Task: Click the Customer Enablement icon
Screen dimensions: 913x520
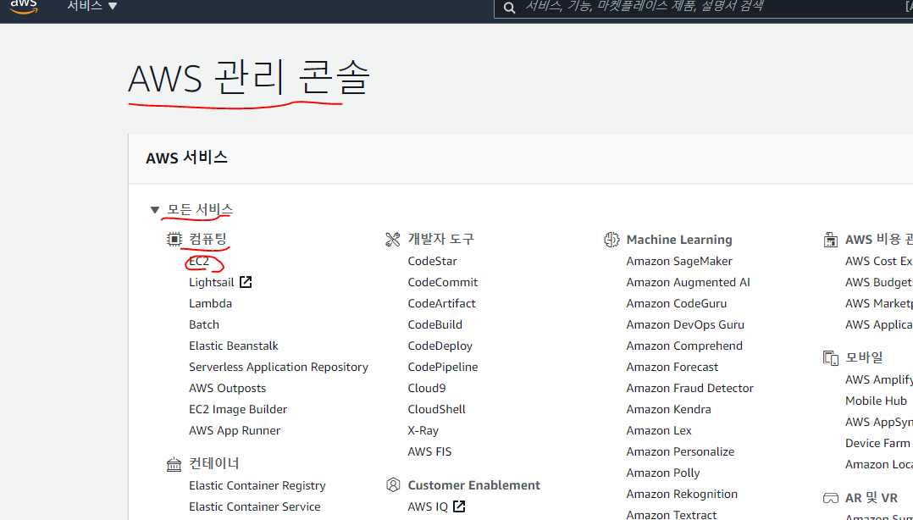Action: (393, 485)
